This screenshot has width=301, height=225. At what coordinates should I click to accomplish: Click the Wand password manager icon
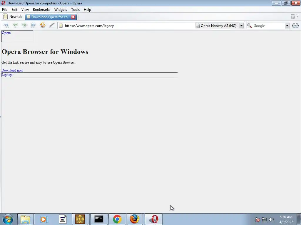(x=52, y=25)
